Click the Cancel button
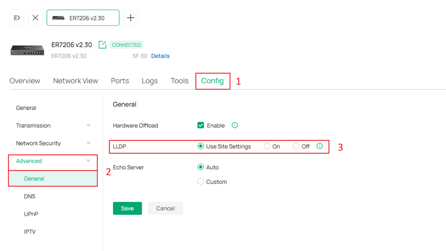 166,209
